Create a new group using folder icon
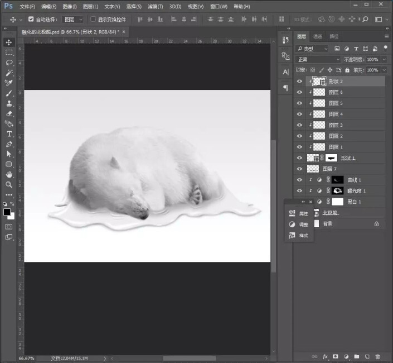Viewport: 393px width, 363px height. (356, 356)
